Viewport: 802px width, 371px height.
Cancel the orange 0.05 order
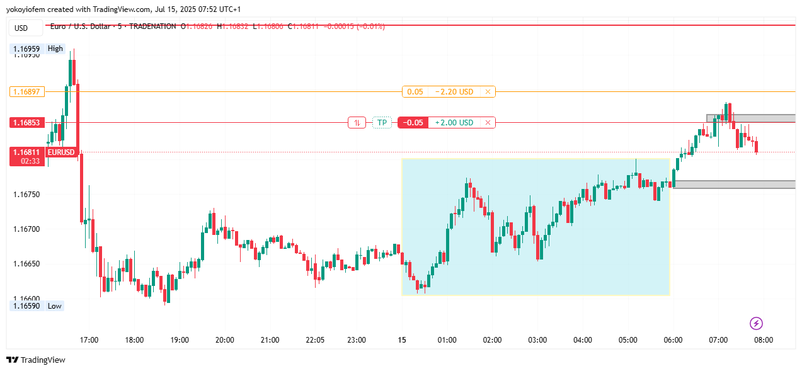tap(488, 92)
